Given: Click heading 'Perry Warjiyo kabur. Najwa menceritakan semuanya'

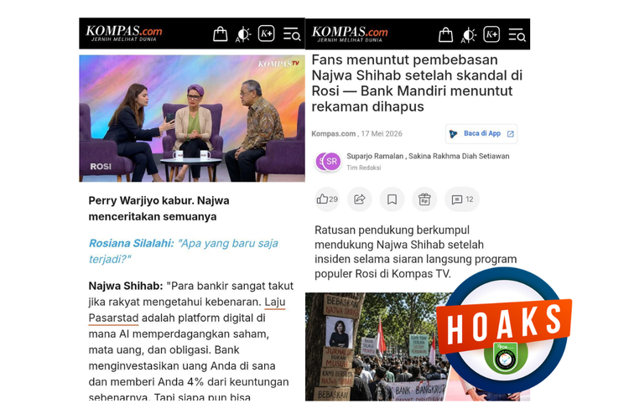Looking at the screenshot, I should [159, 209].
